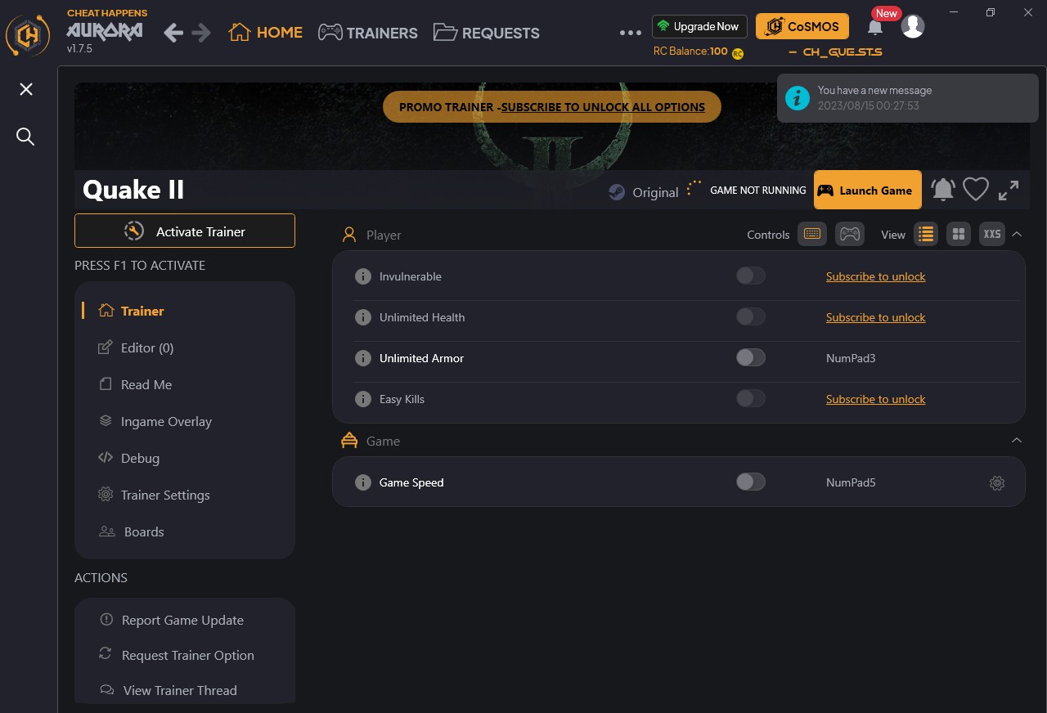
Task: Open the search icon in sidebar
Action: [26, 137]
